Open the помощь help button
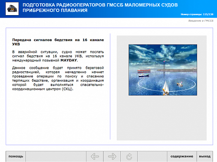 [x=16, y=156]
